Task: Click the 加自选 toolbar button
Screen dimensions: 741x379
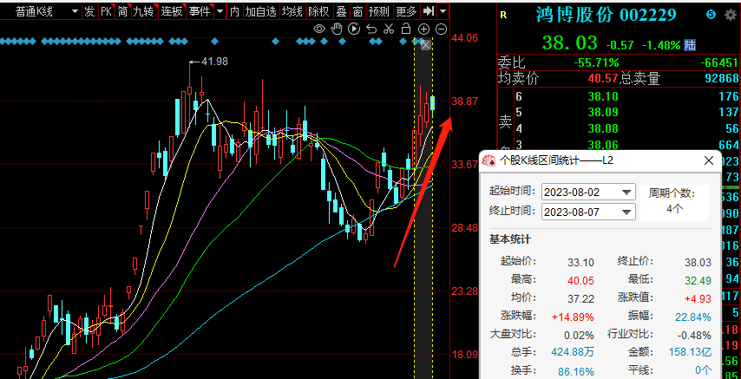Action: (261, 11)
